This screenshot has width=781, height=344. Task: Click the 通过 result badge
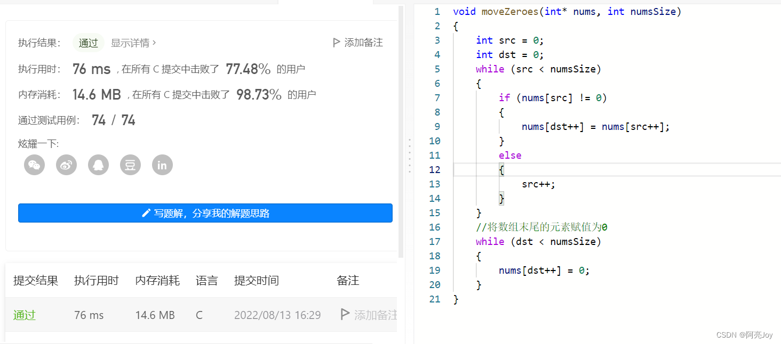tap(89, 43)
